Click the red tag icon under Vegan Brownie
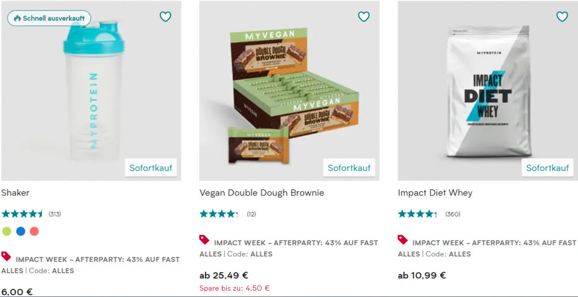The image size is (578, 297). 204,240
